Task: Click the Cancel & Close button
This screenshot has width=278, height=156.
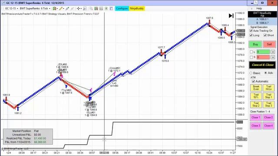Action: coord(262,65)
